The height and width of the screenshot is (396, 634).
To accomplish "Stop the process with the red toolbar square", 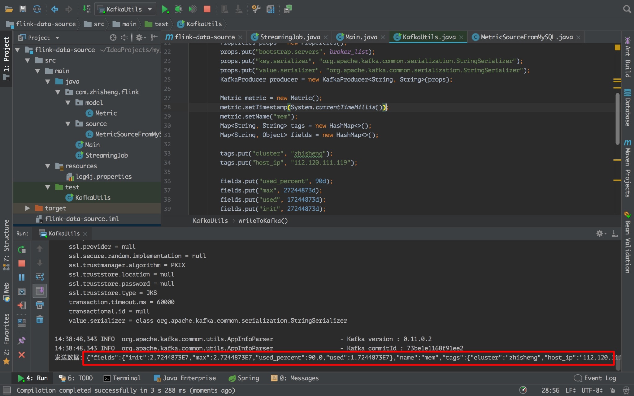I will pos(207,9).
